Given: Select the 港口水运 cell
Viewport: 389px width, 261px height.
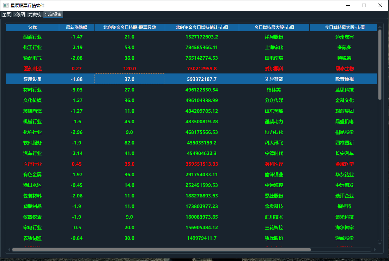Looking at the screenshot, I should [32, 185].
